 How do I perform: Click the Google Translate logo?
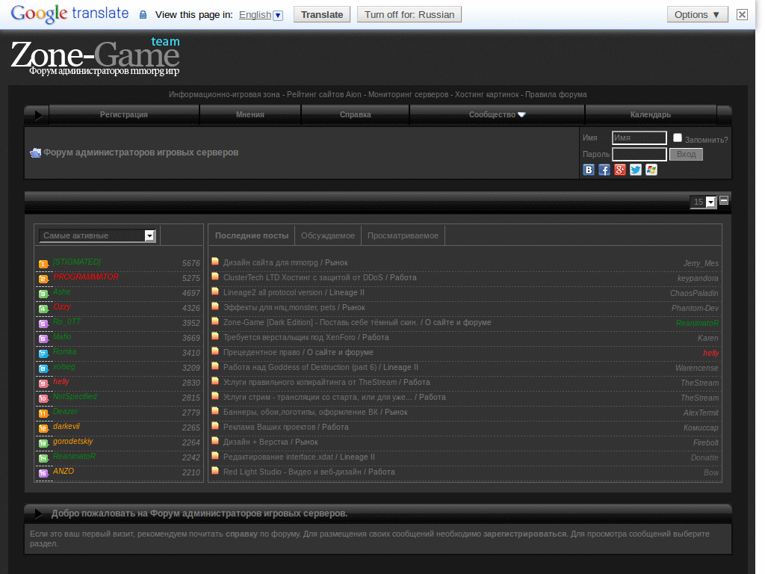[x=69, y=13]
